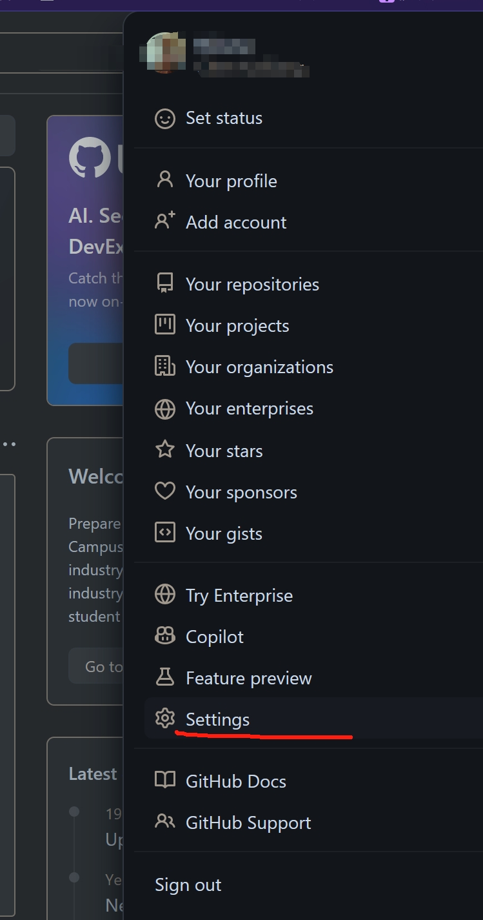The image size is (483, 920).
Task: Click the globe icon beside Try Enterprise
Action: pos(165,595)
